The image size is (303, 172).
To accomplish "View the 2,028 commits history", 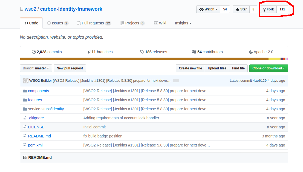I will (47, 52).
